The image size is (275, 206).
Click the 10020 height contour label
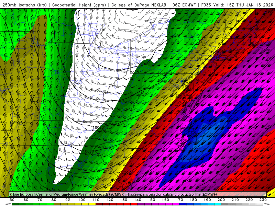click(x=98, y=127)
